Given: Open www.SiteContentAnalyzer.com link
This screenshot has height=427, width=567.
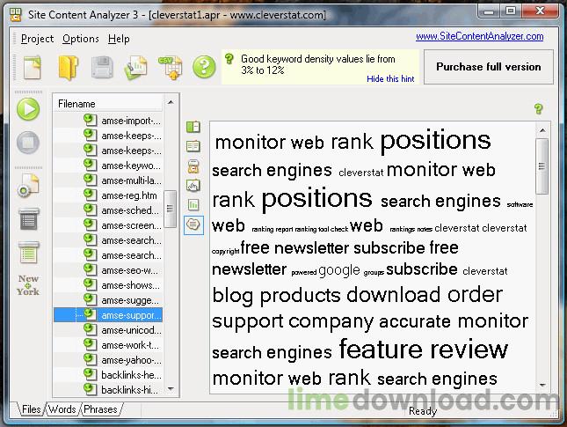Looking at the screenshot, I should point(479,36).
